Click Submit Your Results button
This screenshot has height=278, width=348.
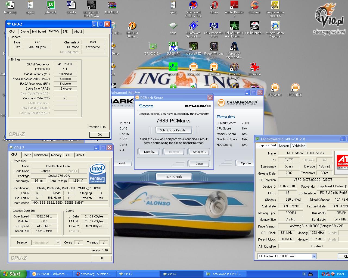pos(174,130)
